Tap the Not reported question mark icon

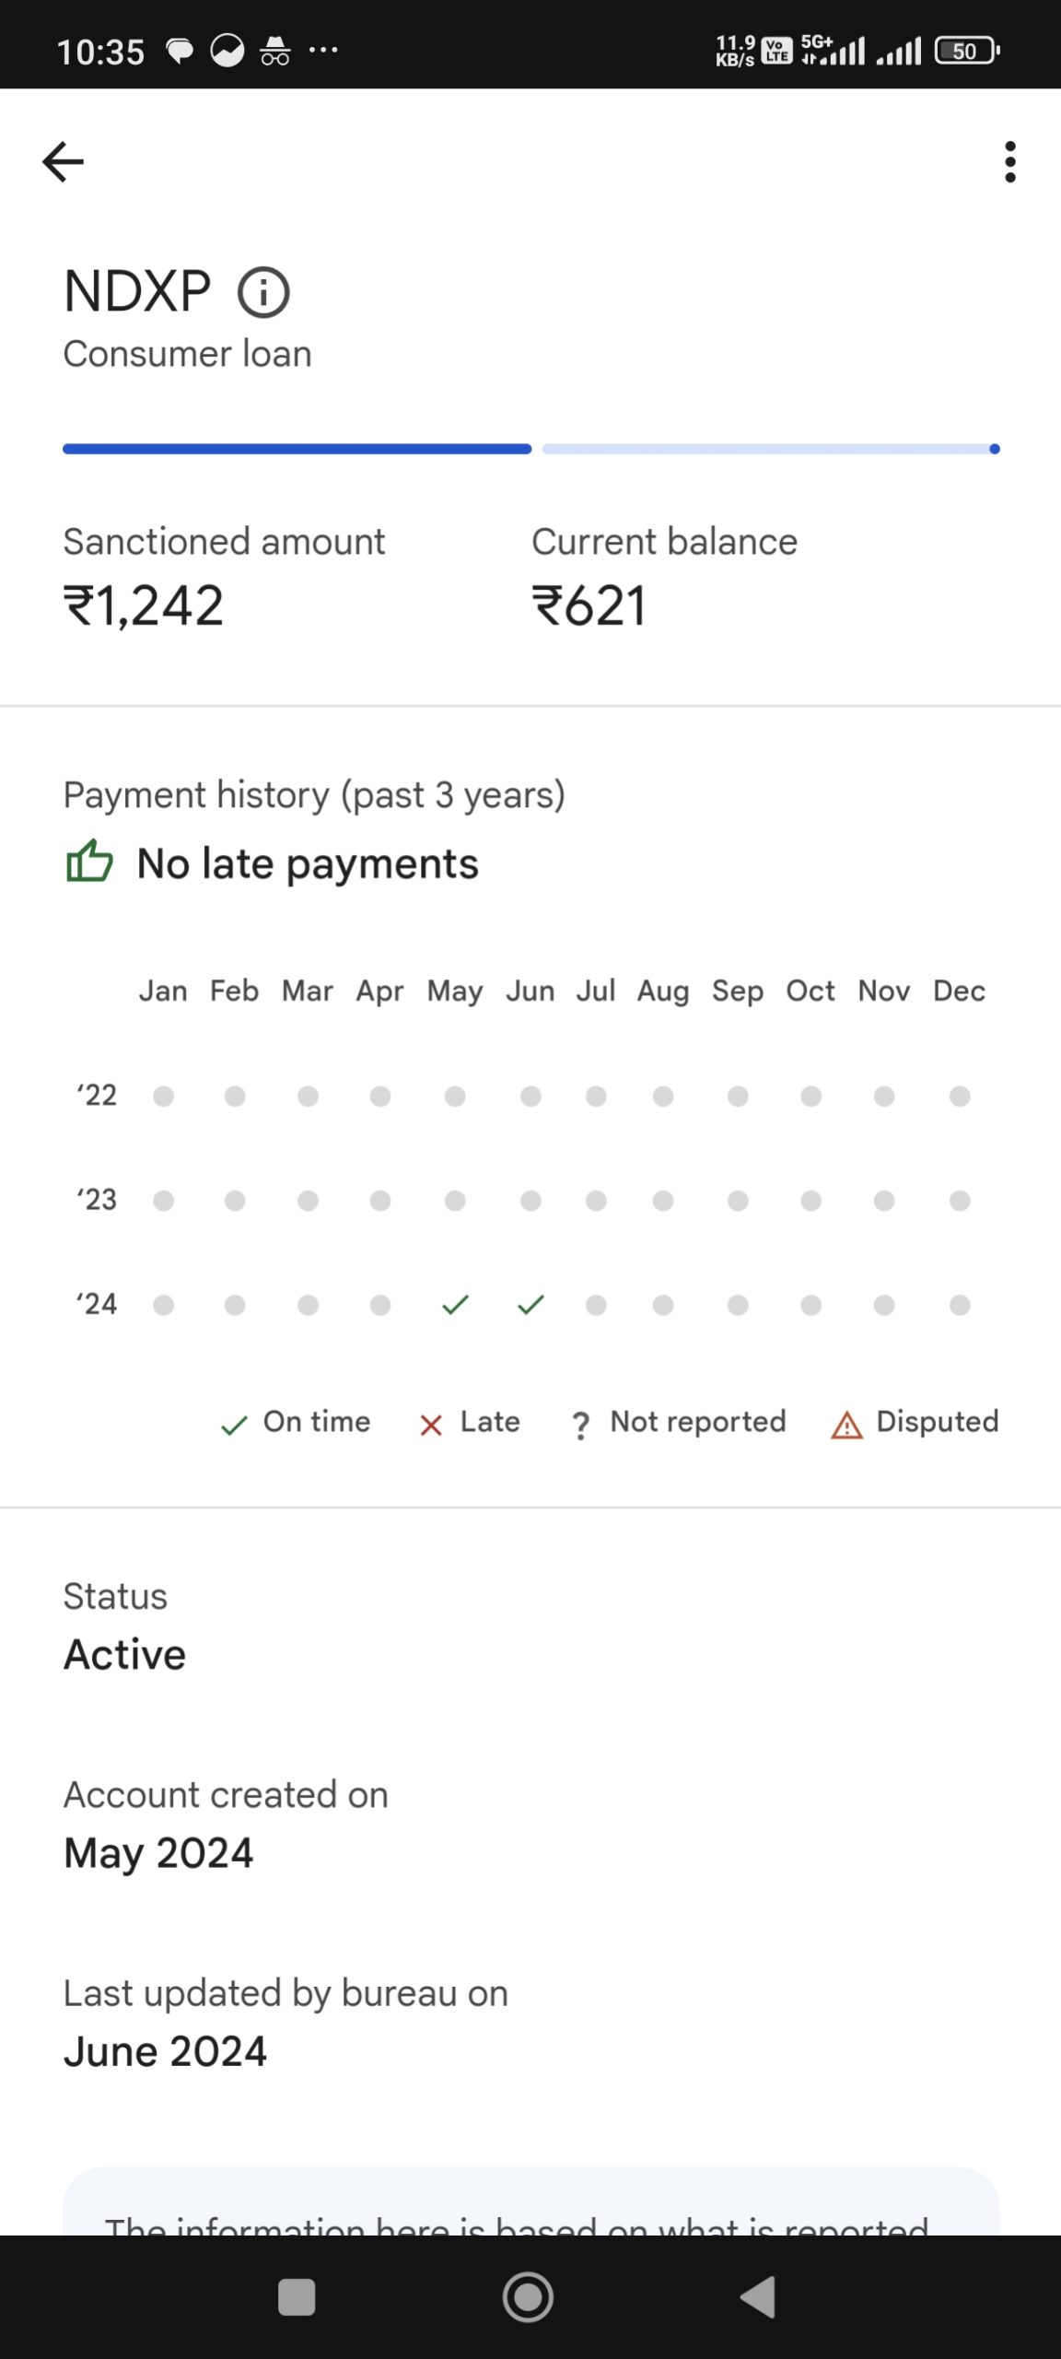click(x=580, y=1425)
